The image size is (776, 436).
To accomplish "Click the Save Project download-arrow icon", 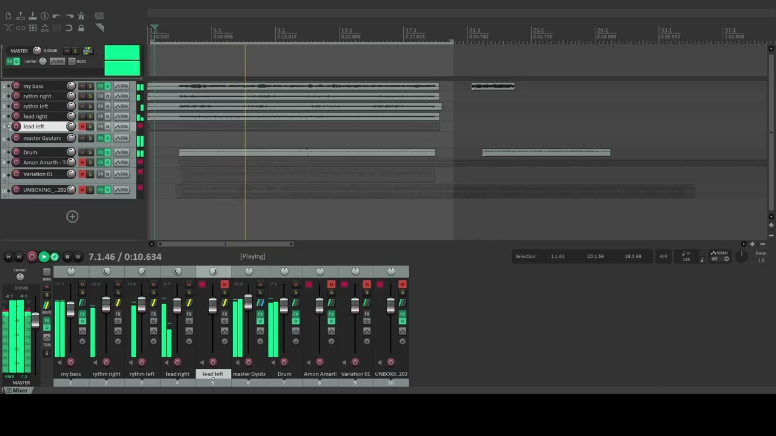I will 33,16.
